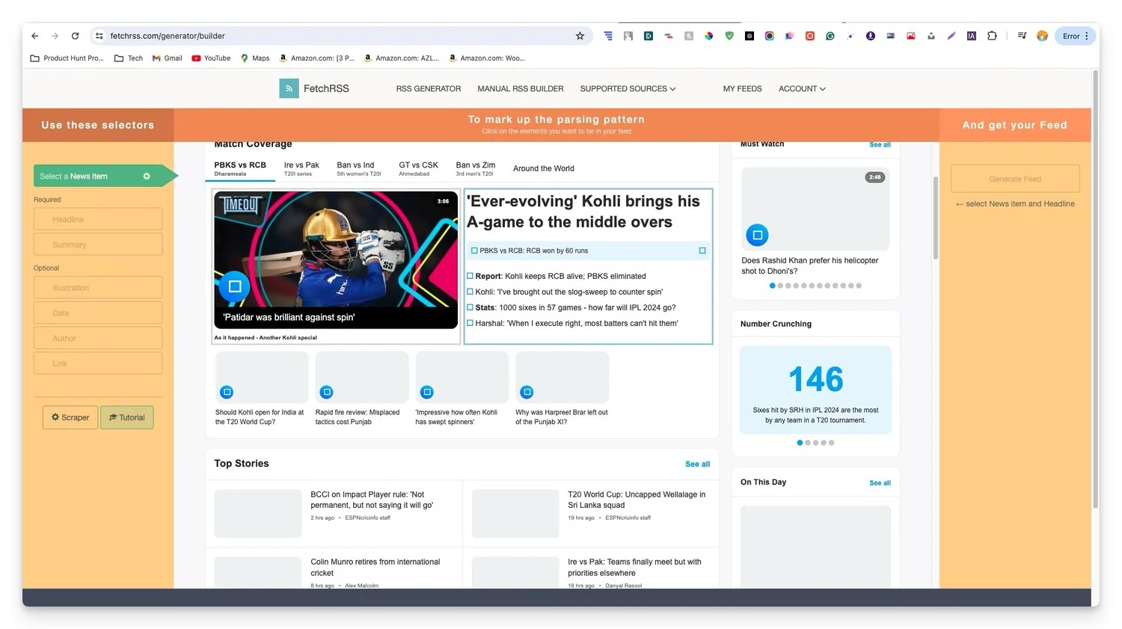1122x629 pixels.
Task: Open the Extensions puzzle piece menu
Action: point(992,36)
